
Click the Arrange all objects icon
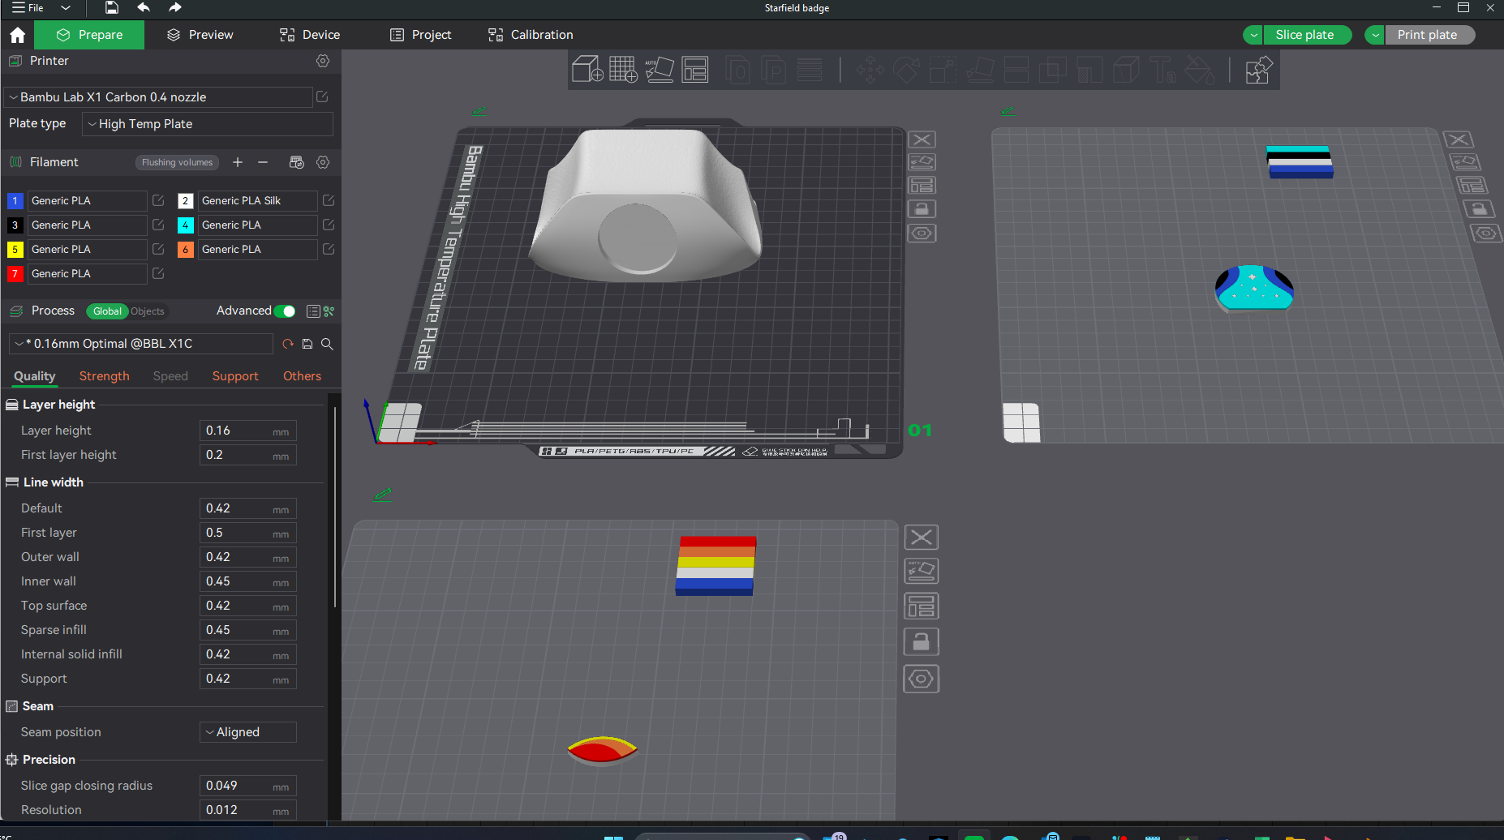coord(695,70)
